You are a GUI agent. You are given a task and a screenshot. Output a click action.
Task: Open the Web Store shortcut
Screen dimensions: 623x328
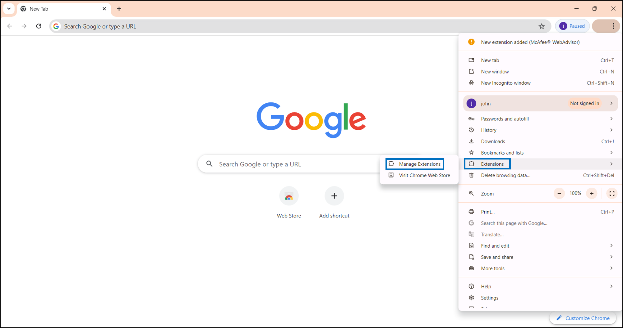click(x=289, y=202)
